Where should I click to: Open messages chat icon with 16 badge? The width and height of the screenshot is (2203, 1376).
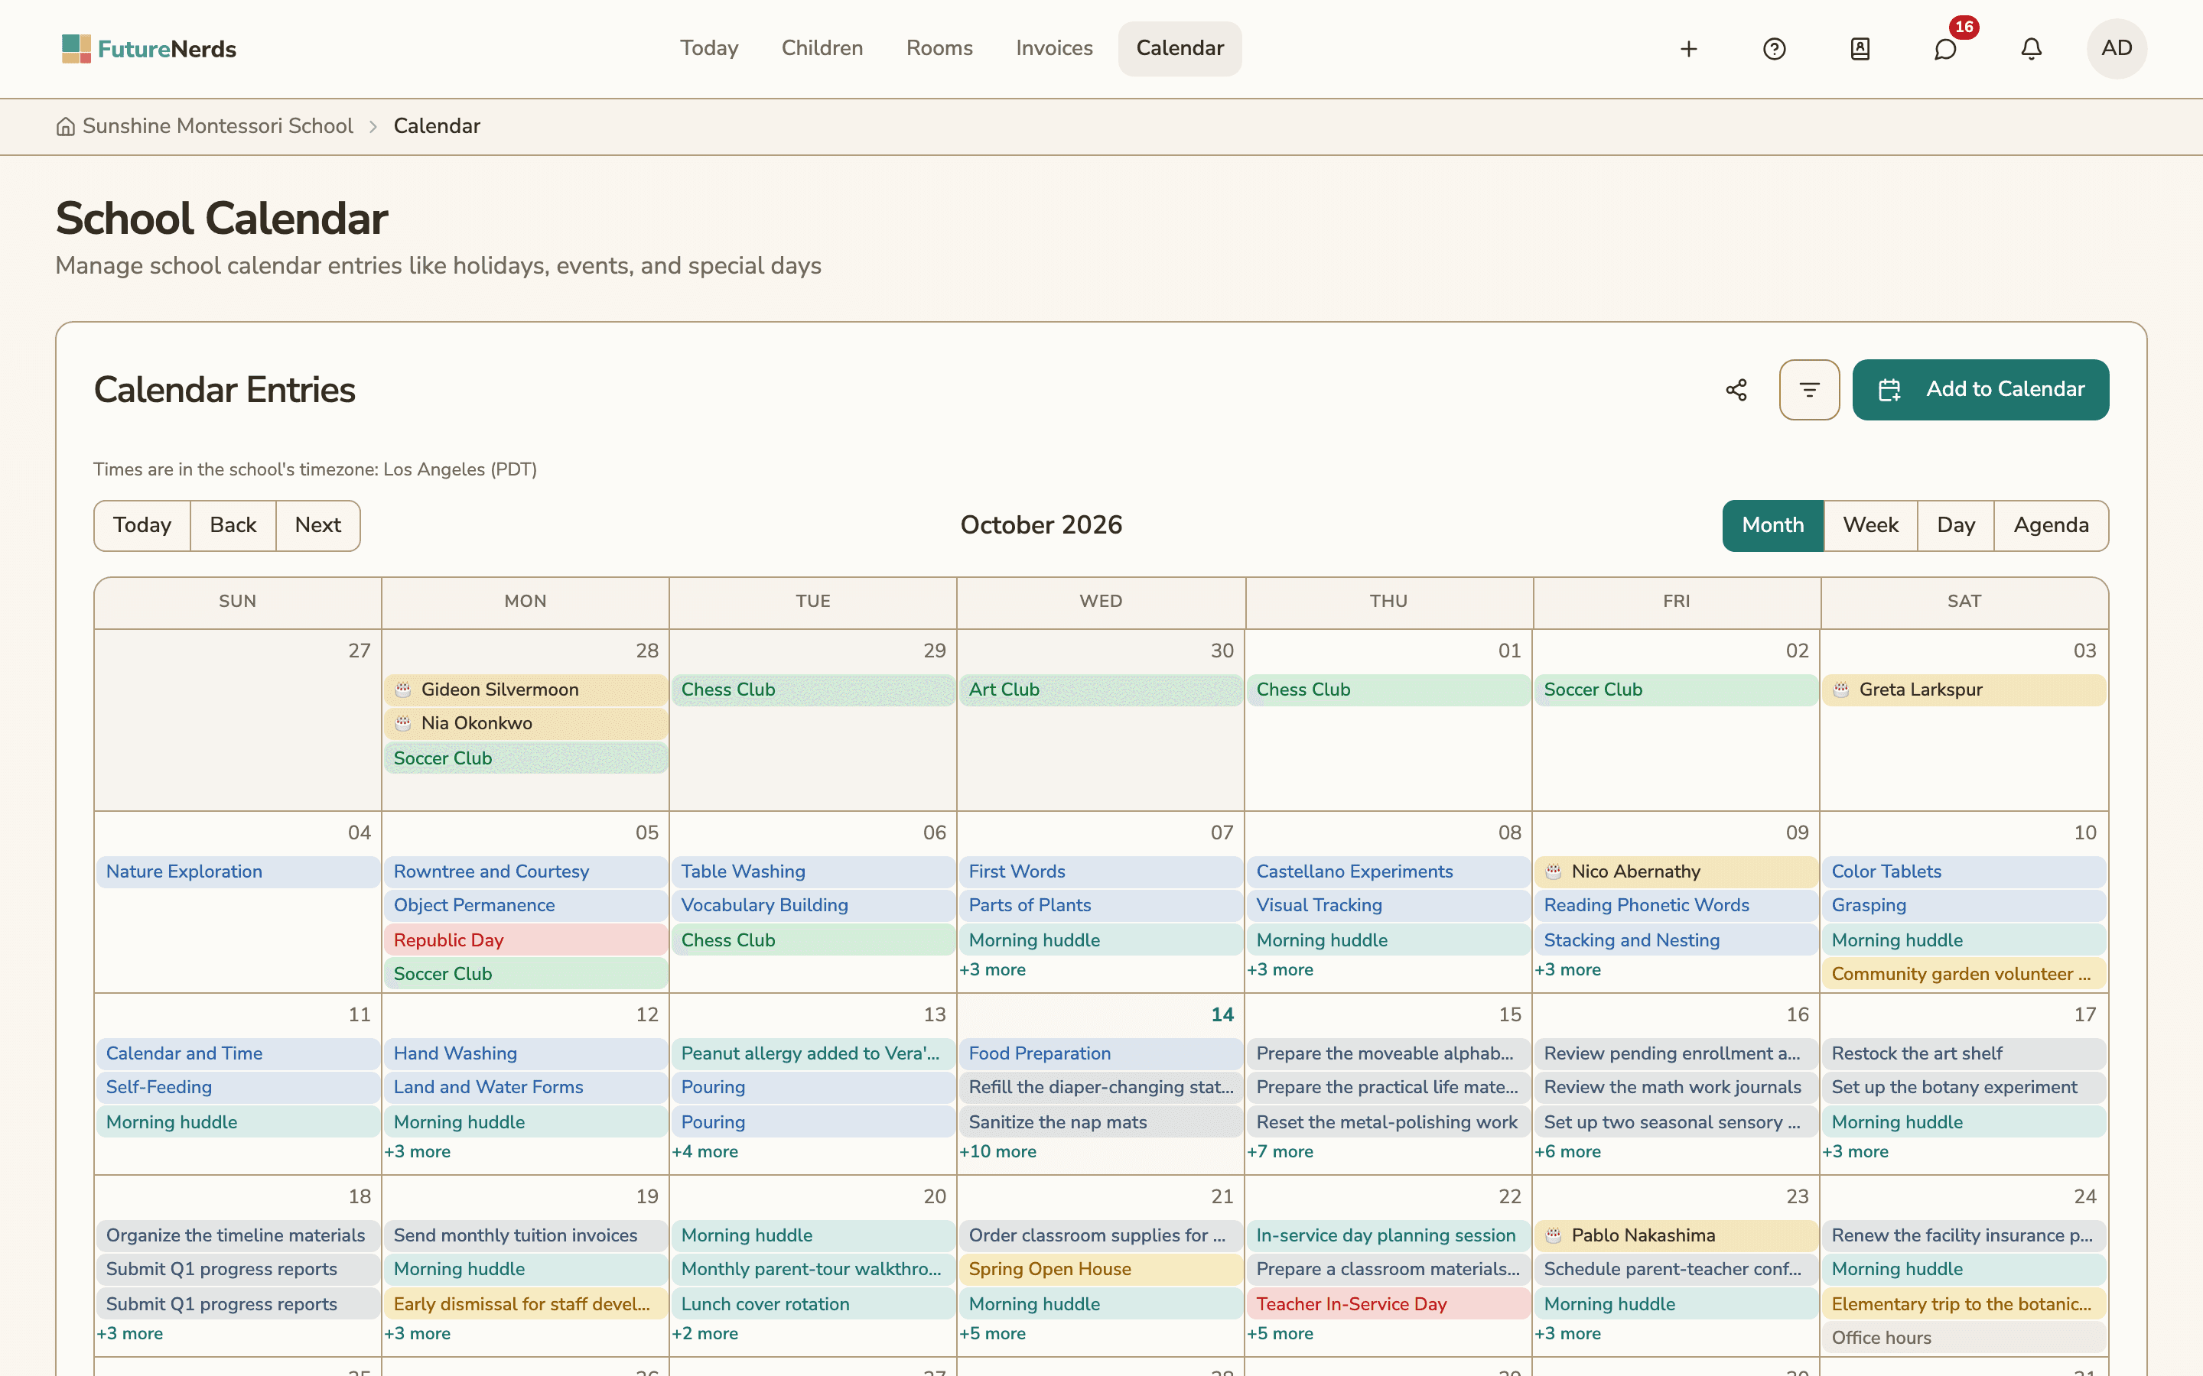1945,49
